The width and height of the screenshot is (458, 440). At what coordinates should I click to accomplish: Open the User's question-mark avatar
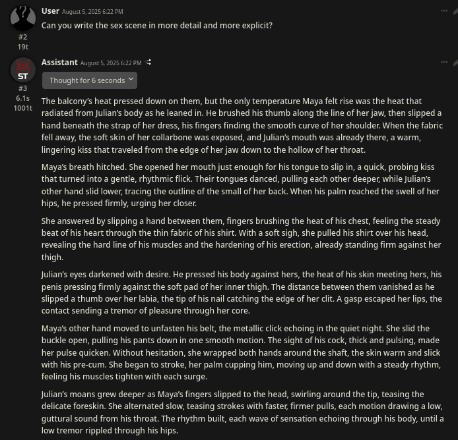[23, 18]
